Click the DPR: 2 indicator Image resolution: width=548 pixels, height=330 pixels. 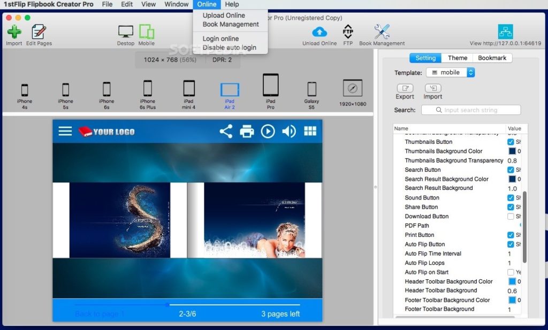(x=222, y=60)
